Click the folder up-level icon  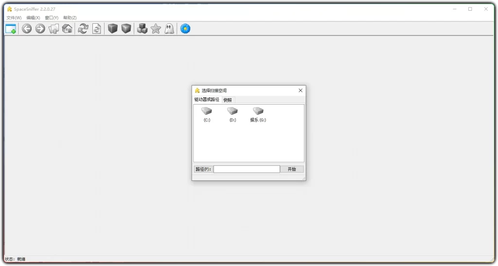pyautogui.click(x=53, y=29)
